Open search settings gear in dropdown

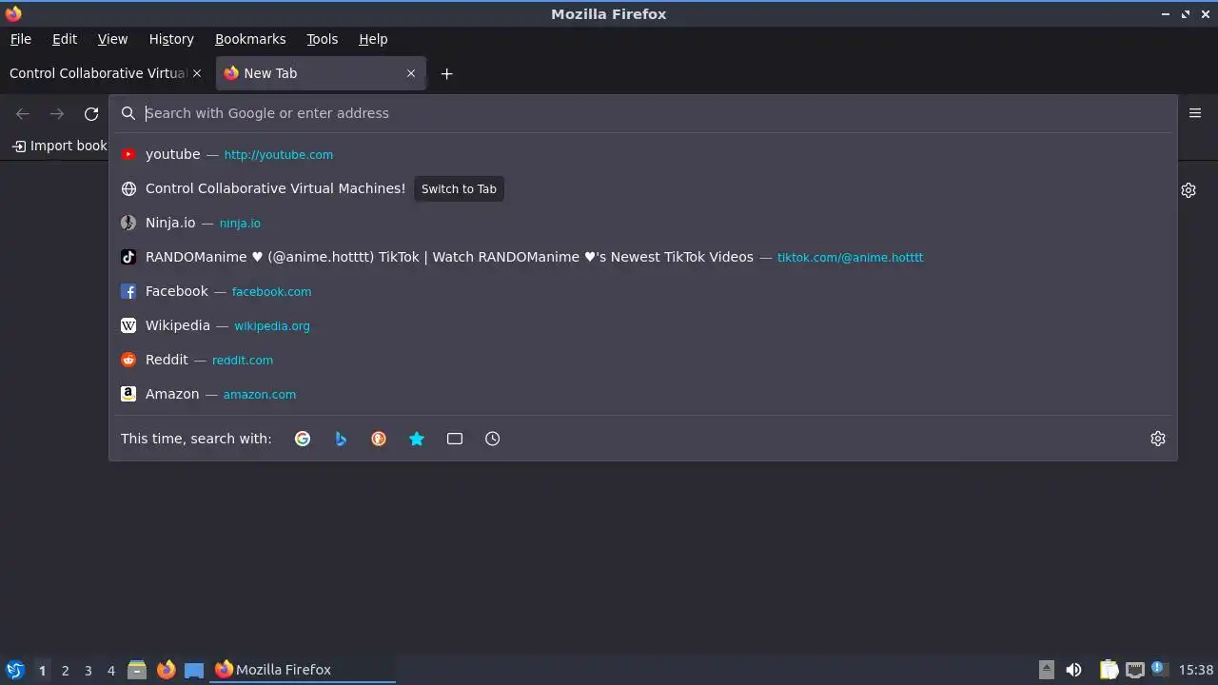click(1158, 439)
